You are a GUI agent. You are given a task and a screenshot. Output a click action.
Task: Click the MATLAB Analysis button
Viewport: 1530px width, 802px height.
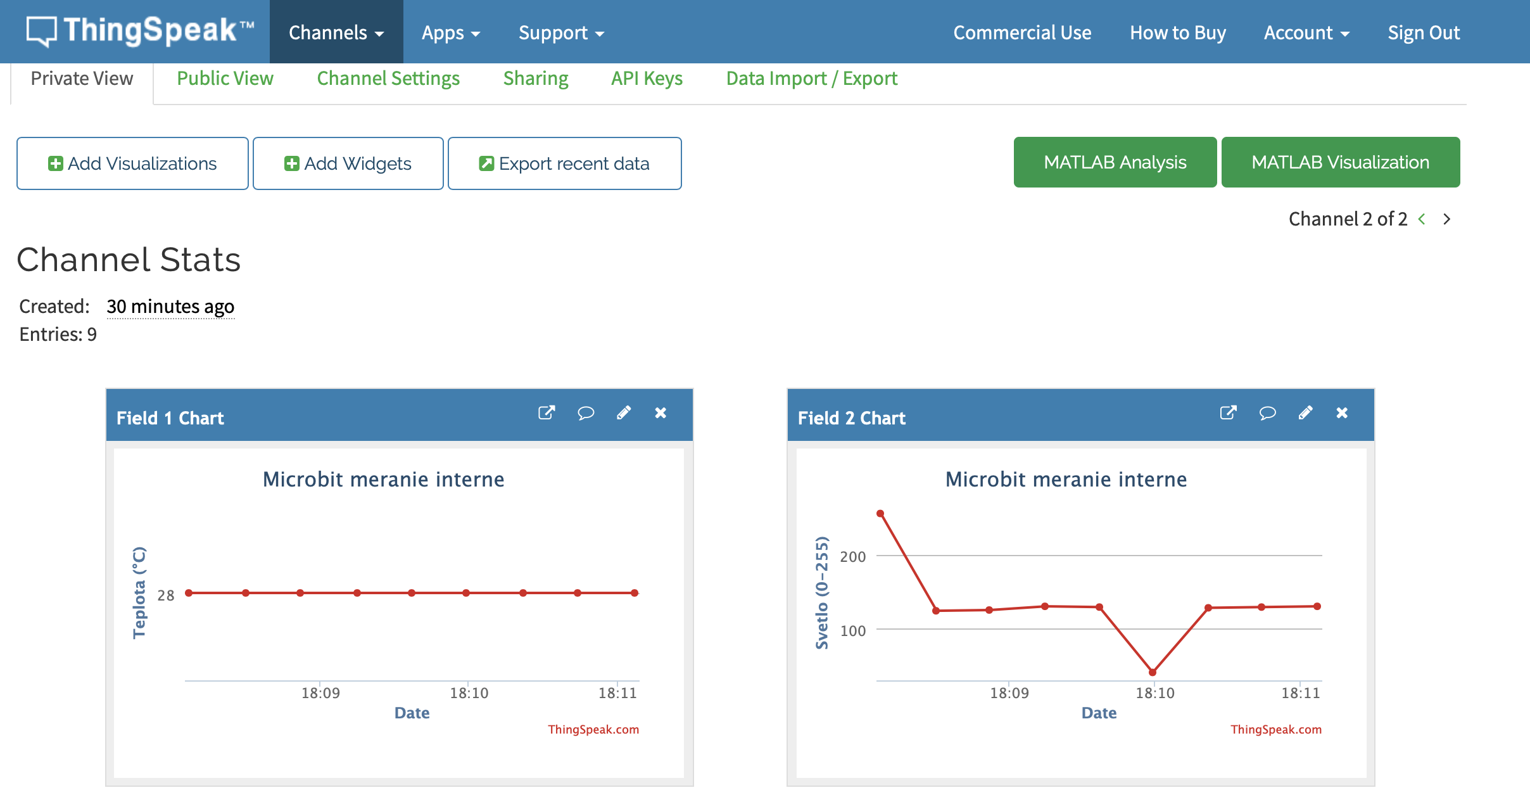pyautogui.click(x=1115, y=162)
